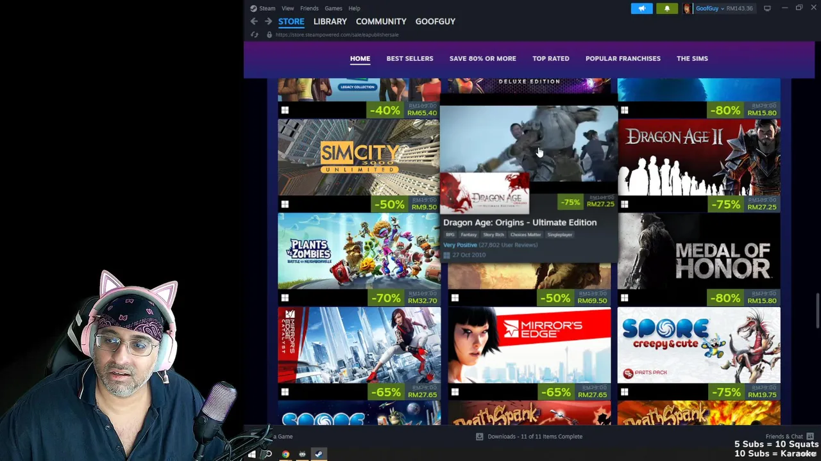Open the Medal of Honor game tile
Viewport: 821px width, 461px height.
(699, 251)
